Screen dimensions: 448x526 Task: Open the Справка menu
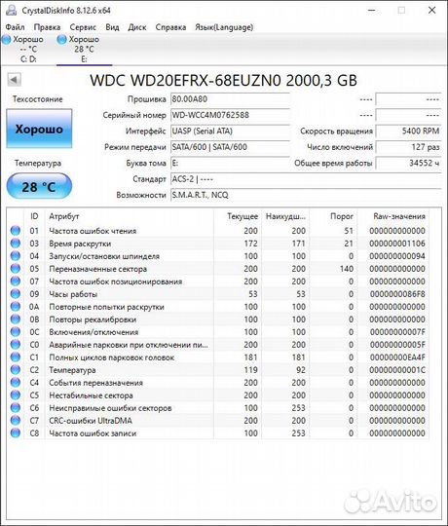170,27
